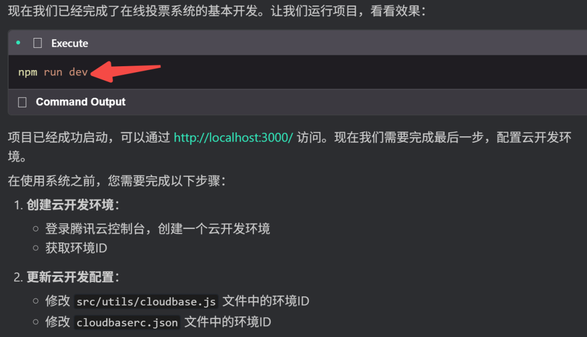Open the http://localhost:3000/ link
Viewport: 587px width, 337px height.
tap(233, 137)
